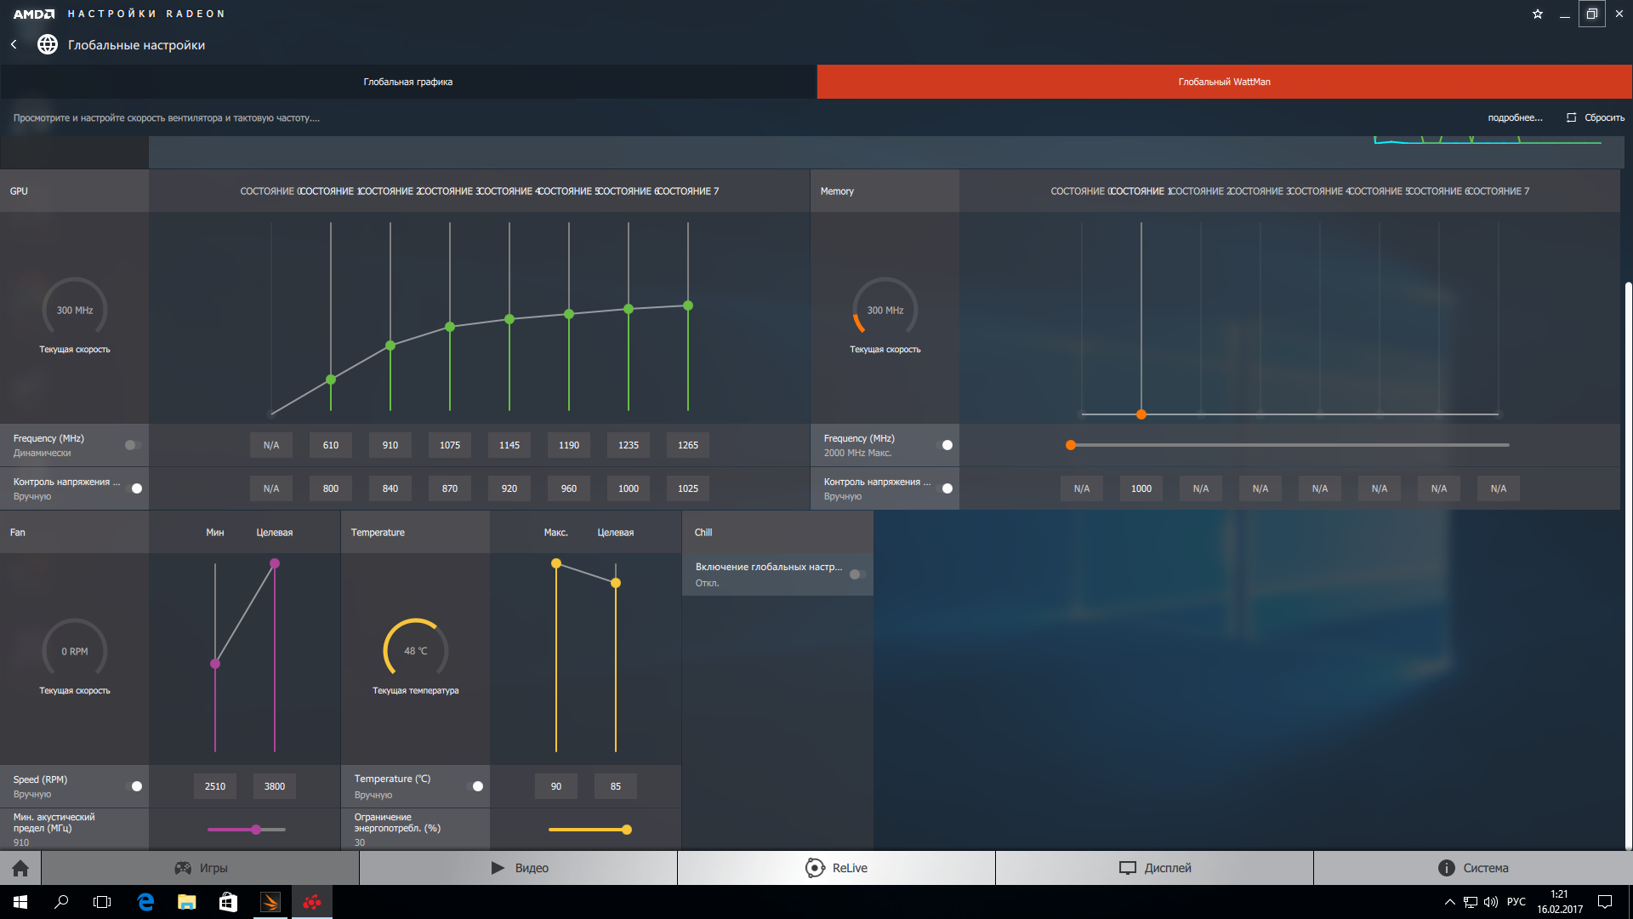1633x919 pixels.
Task: Enable the Chill global settings toggle
Action: (x=857, y=574)
